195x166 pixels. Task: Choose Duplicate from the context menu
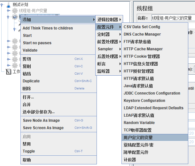(59, 81)
